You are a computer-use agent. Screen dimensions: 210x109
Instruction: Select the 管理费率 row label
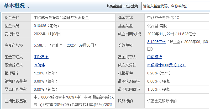coord(12,73)
